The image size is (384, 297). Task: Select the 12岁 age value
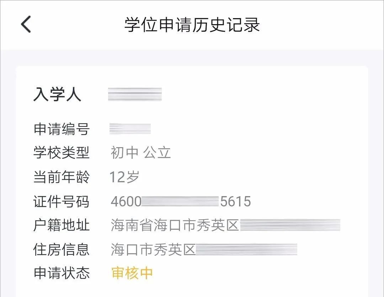[124, 177]
